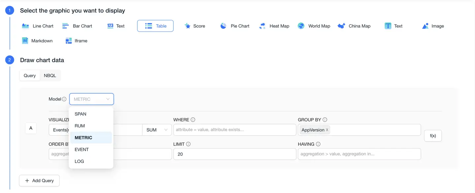The width and height of the screenshot is (475, 193).
Task: Select the Iframe graphic type
Action: (76, 41)
